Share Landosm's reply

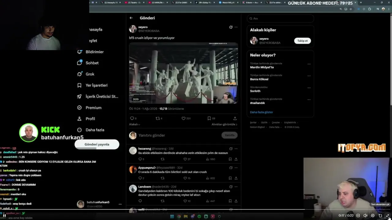point(236,201)
